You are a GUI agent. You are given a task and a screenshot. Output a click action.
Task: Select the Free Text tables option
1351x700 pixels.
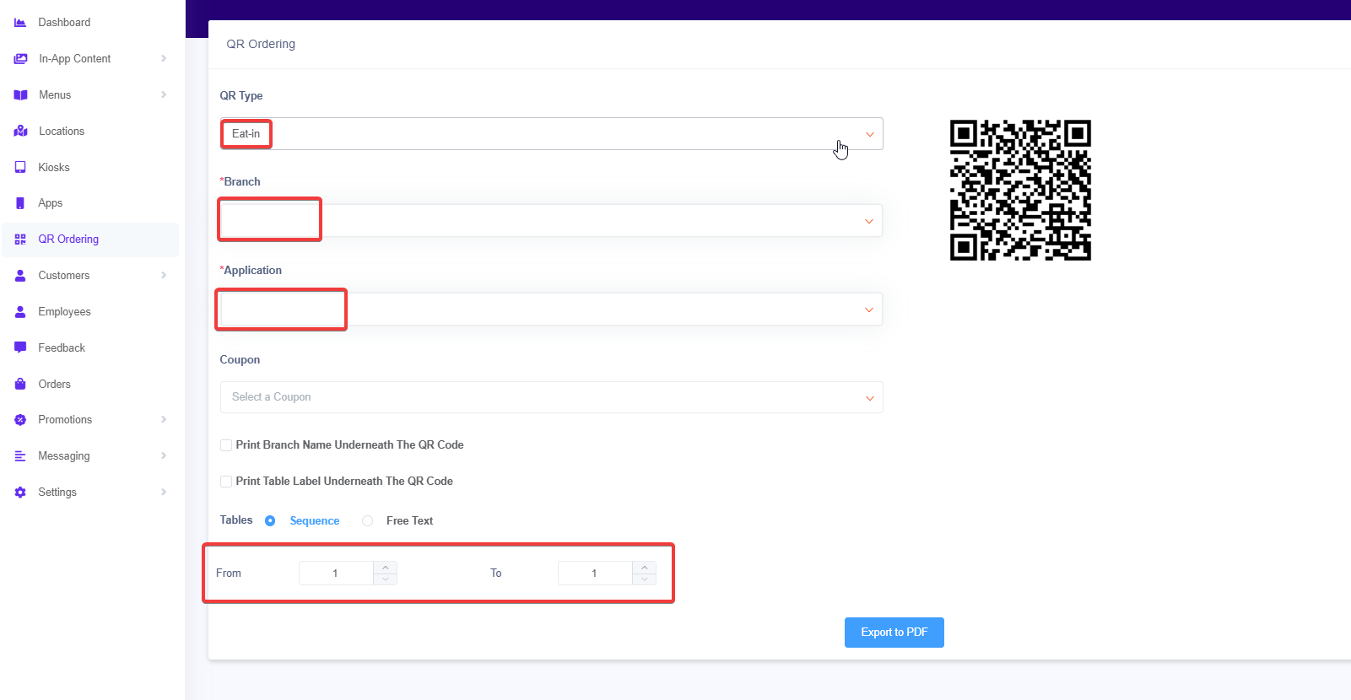(368, 521)
